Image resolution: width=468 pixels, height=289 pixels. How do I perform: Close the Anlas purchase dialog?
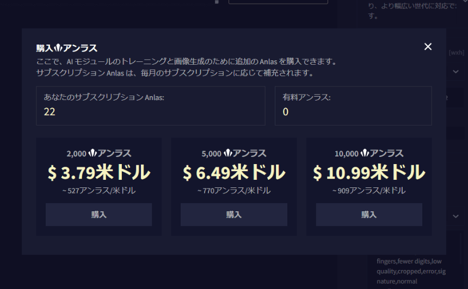click(x=428, y=47)
